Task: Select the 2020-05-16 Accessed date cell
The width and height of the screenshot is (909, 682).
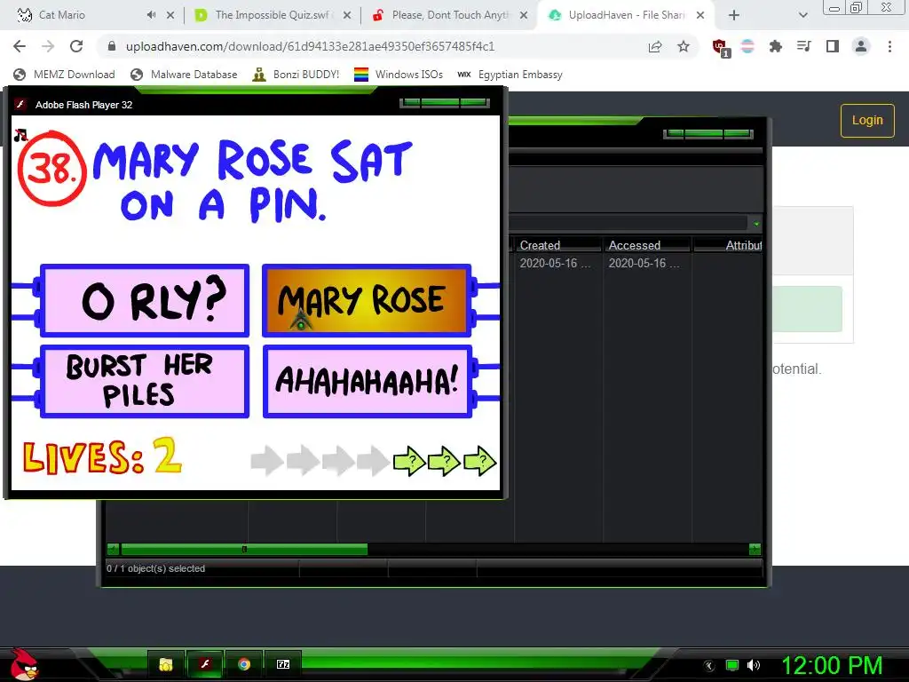Action: (644, 263)
